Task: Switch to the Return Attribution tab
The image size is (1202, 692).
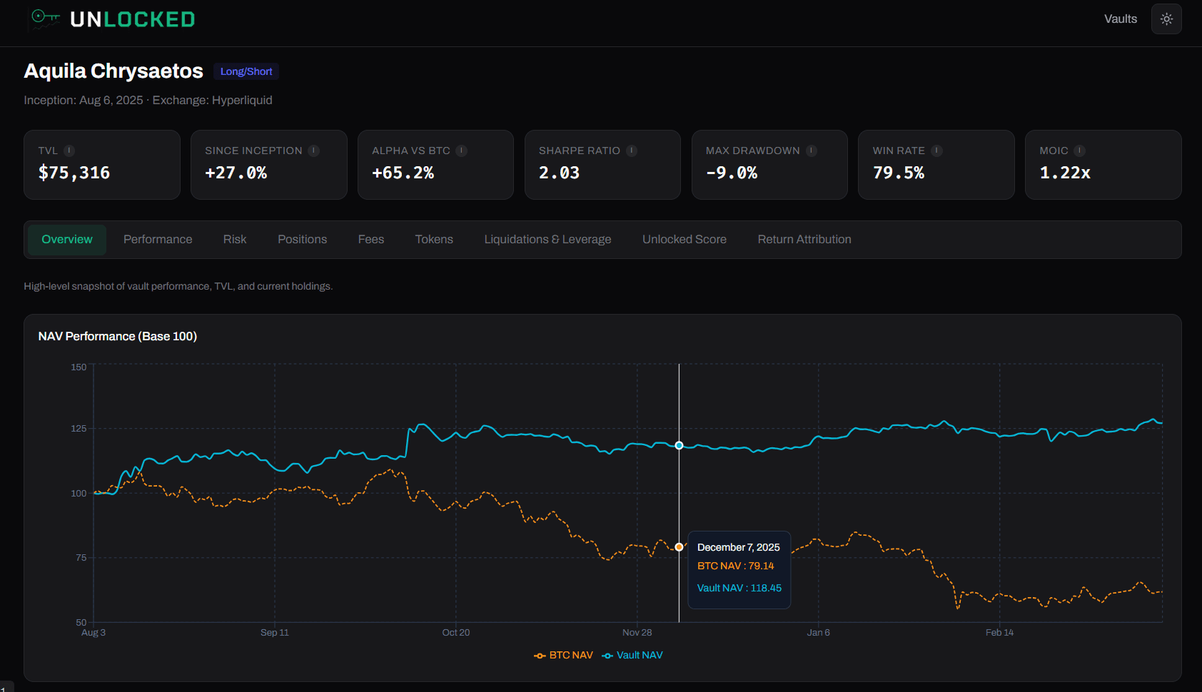Action: pyautogui.click(x=804, y=239)
